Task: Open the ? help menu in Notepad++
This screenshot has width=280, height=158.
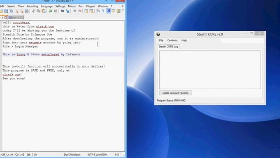Action: click(112, 6)
